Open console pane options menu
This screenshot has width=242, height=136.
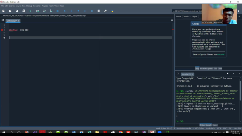(239, 74)
